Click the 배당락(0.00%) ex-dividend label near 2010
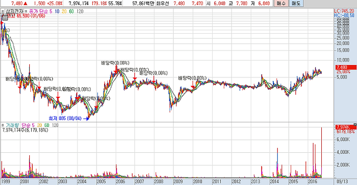This screenshot has width=357, height=185. coord(192,78)
